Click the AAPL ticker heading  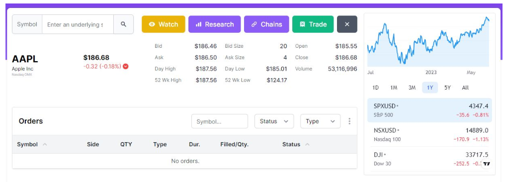point(25,59)
